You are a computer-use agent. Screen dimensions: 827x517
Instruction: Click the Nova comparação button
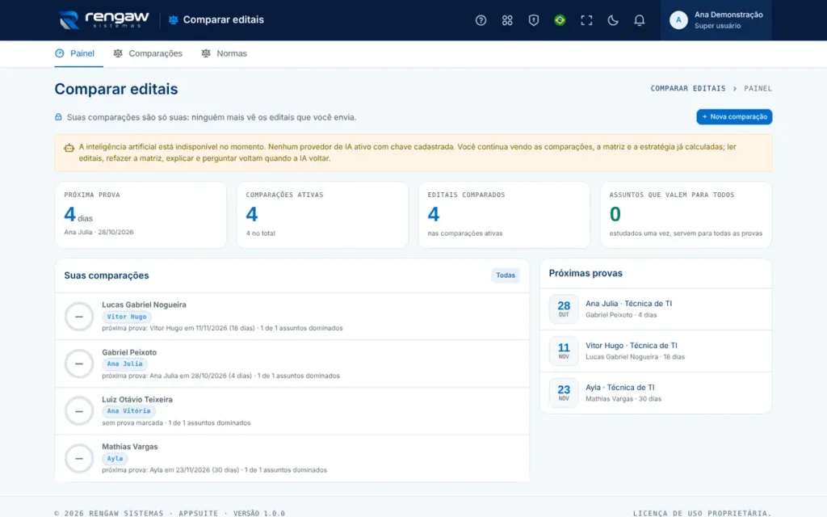[734, 116]
